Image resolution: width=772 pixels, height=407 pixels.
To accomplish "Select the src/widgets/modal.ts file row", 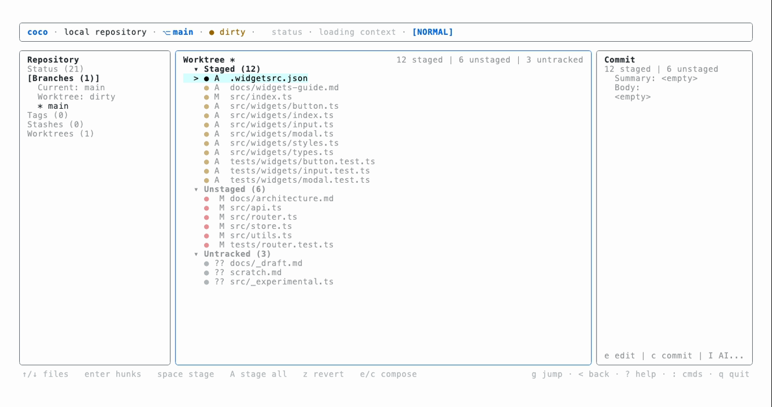I will click(383, 134).
